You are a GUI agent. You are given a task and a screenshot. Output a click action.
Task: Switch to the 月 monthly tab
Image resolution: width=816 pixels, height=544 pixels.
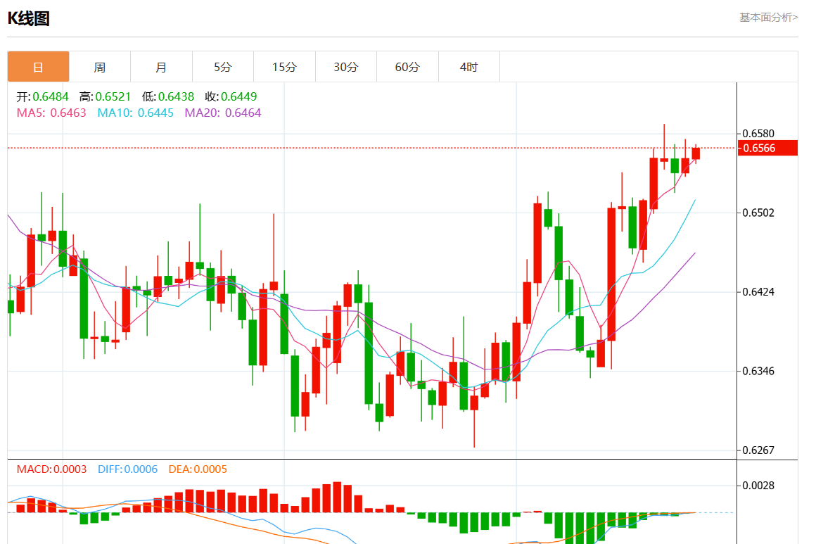(x=161, y=67)
